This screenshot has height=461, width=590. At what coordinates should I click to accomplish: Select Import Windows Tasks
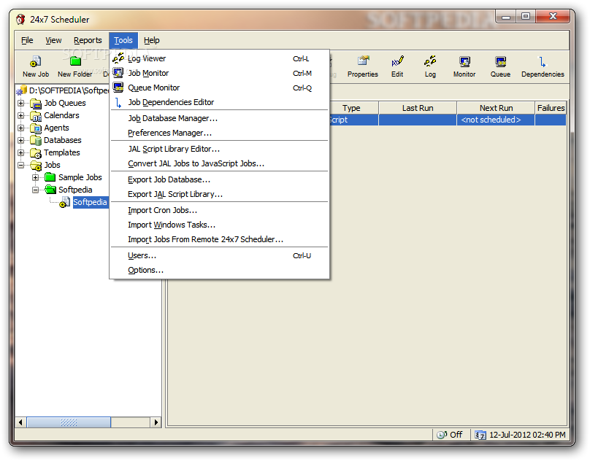[x=219, y=225]
